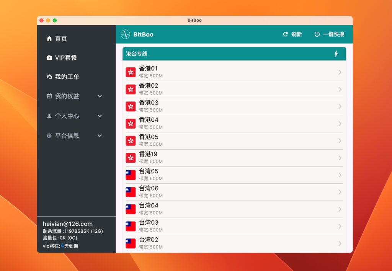Select the person icon beside 个人中心
The width and height of the screenshot is (392, 271).
click(49, 116)
